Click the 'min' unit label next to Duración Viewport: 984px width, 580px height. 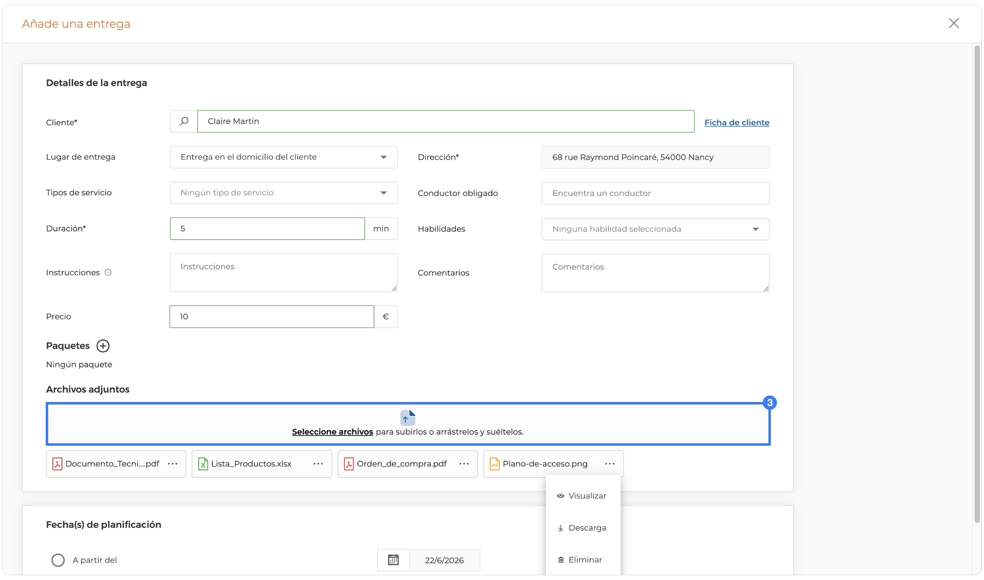click(381, 229)
